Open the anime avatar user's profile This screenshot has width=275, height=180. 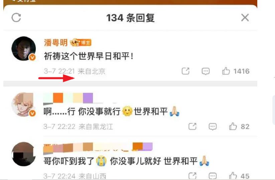tap(23, 104)
